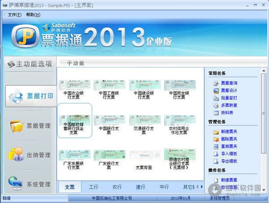Switch to the 建行 tab

coord(140,187)
